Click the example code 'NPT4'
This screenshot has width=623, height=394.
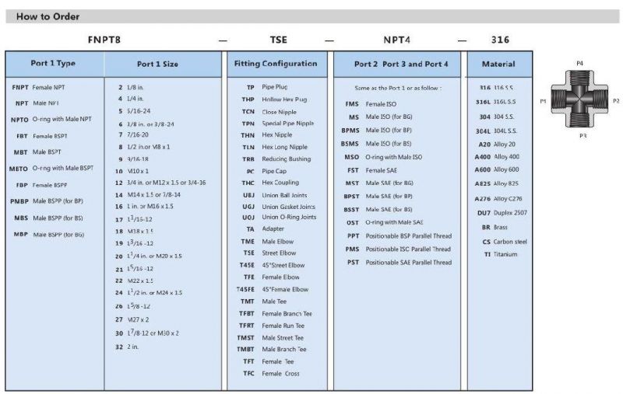click(396, 40)
